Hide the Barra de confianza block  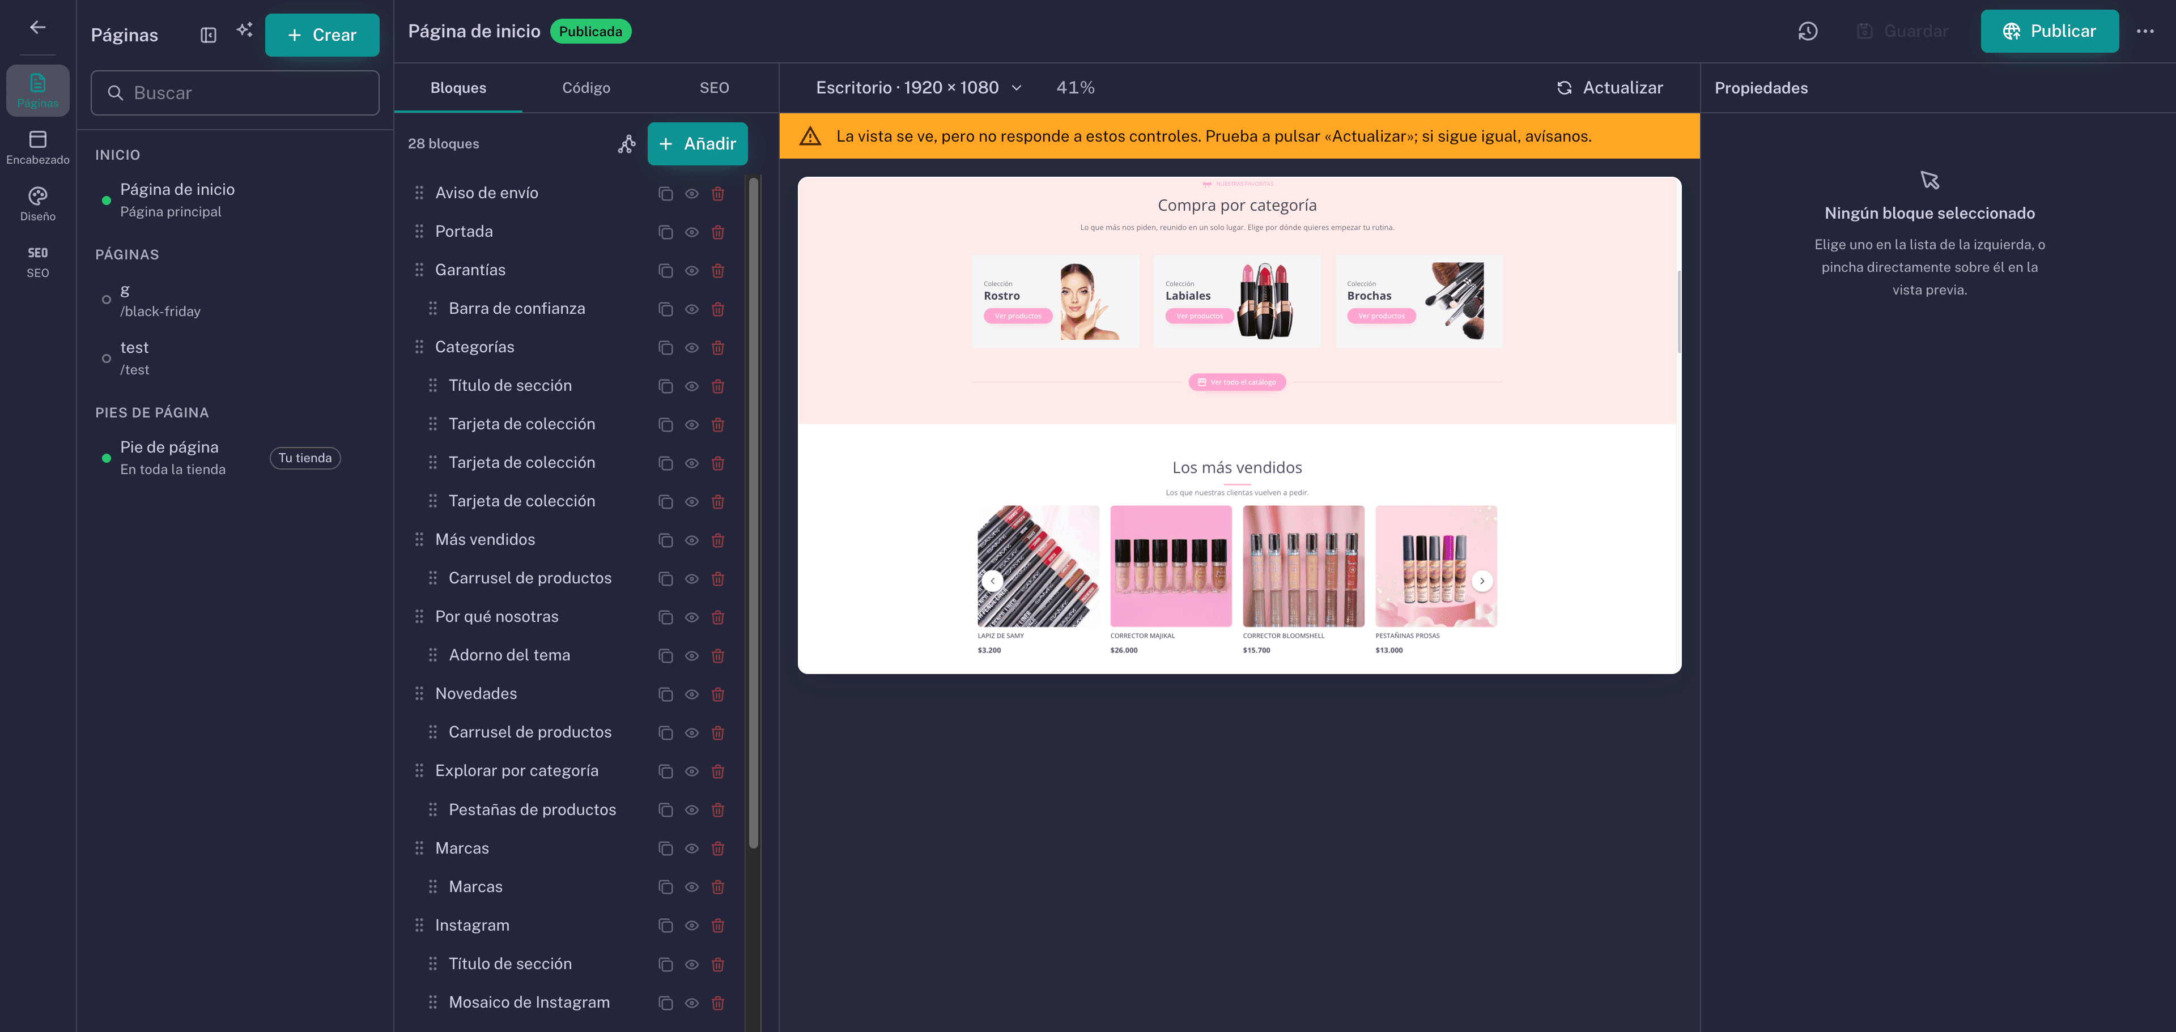coord(692,309)
